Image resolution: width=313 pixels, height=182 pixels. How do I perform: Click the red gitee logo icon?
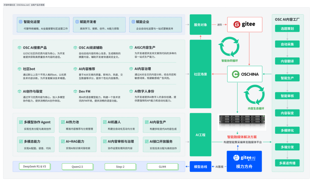pyautogui.click(x=237, y=25)
